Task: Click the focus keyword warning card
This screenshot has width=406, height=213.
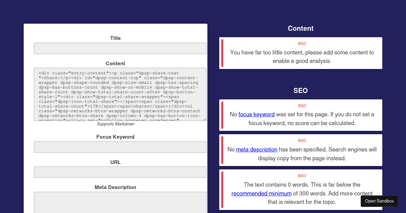Action: tap(300, 115)
